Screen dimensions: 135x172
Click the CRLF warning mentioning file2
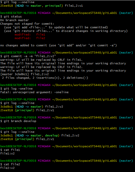41,67
